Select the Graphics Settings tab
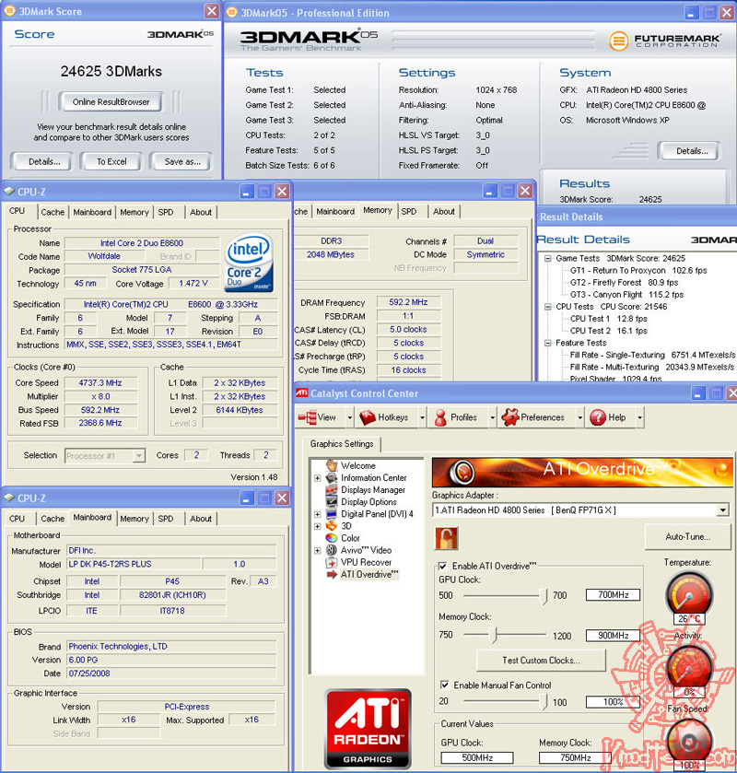Image resolution: width=737 pixels, height=773 pixels. pos(342,444)
